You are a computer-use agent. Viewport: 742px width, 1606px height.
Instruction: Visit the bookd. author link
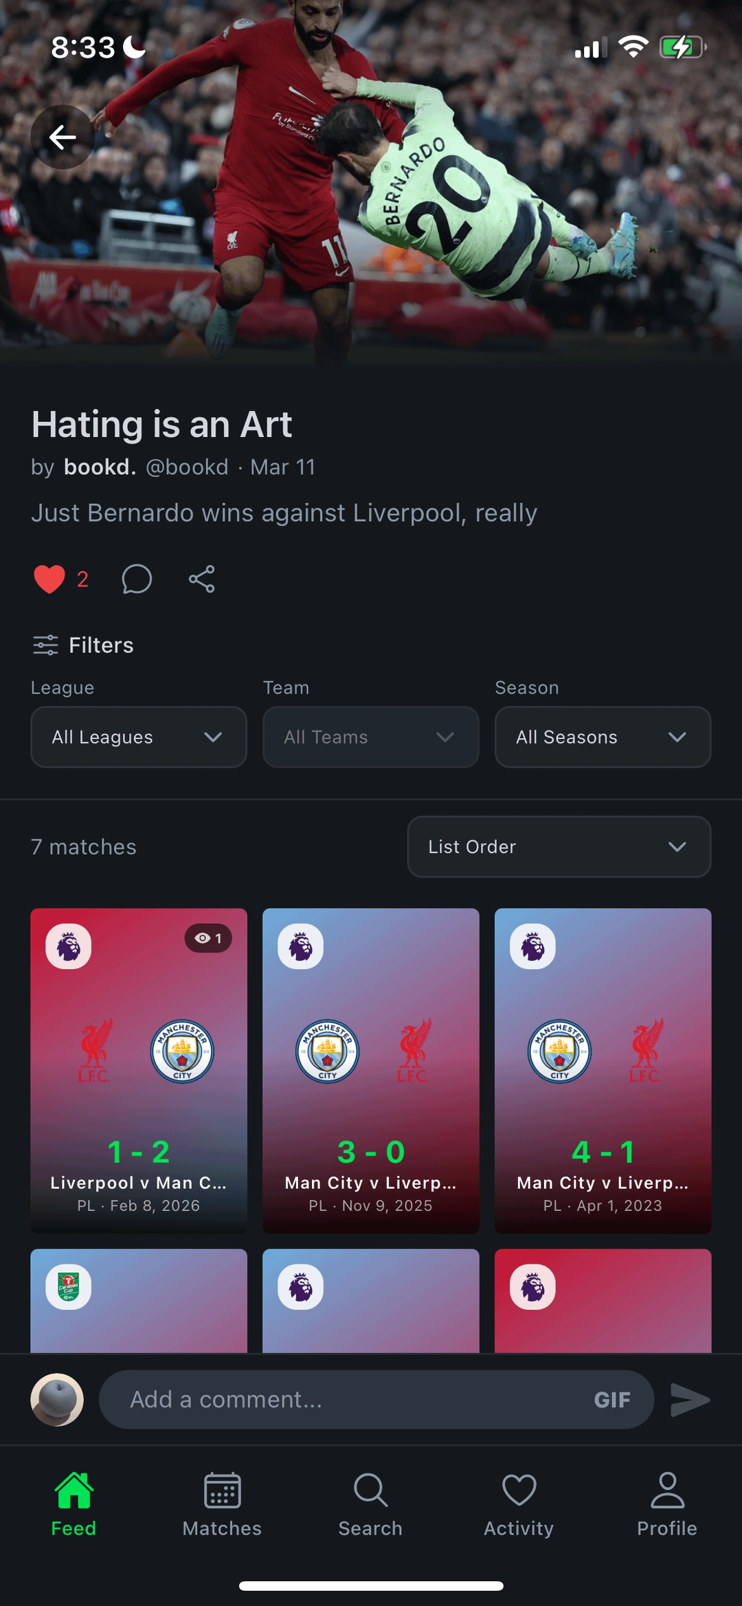100,467
